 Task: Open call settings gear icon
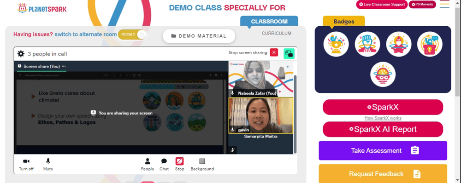(x=21, y=54)
